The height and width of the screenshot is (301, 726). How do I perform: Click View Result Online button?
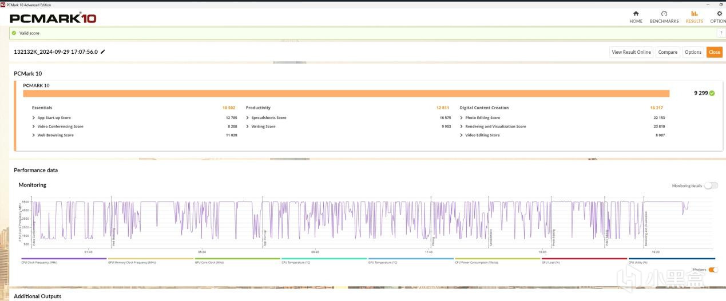pyautogui.click(x=631, y=52)
